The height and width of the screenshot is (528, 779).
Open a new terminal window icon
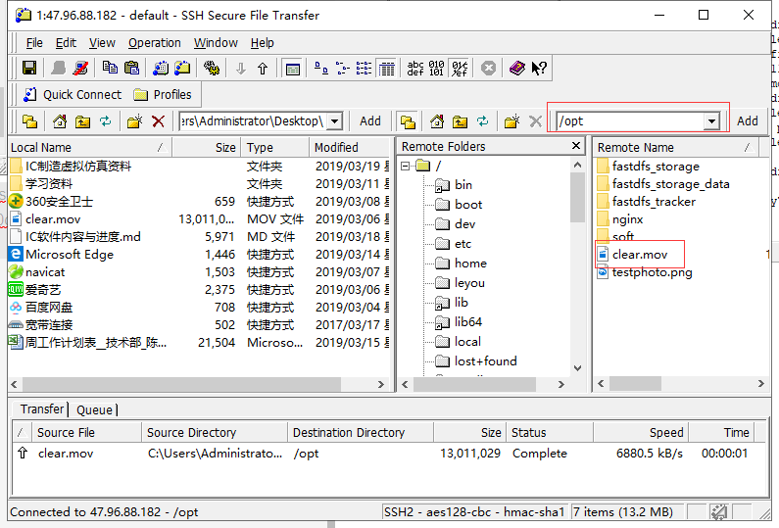point(161,68)
